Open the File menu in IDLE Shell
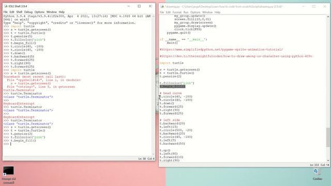331x186 pixels. pyautogui.click(x=6, y=12)
